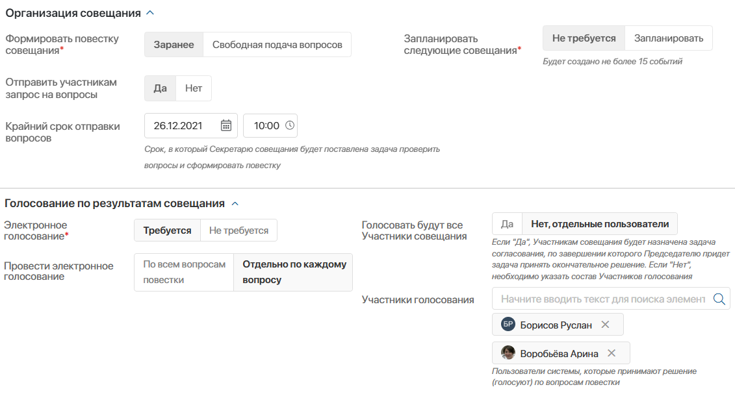Click the Голосование по результатам совещания heading
735x398 pixels.
(115, 203)
